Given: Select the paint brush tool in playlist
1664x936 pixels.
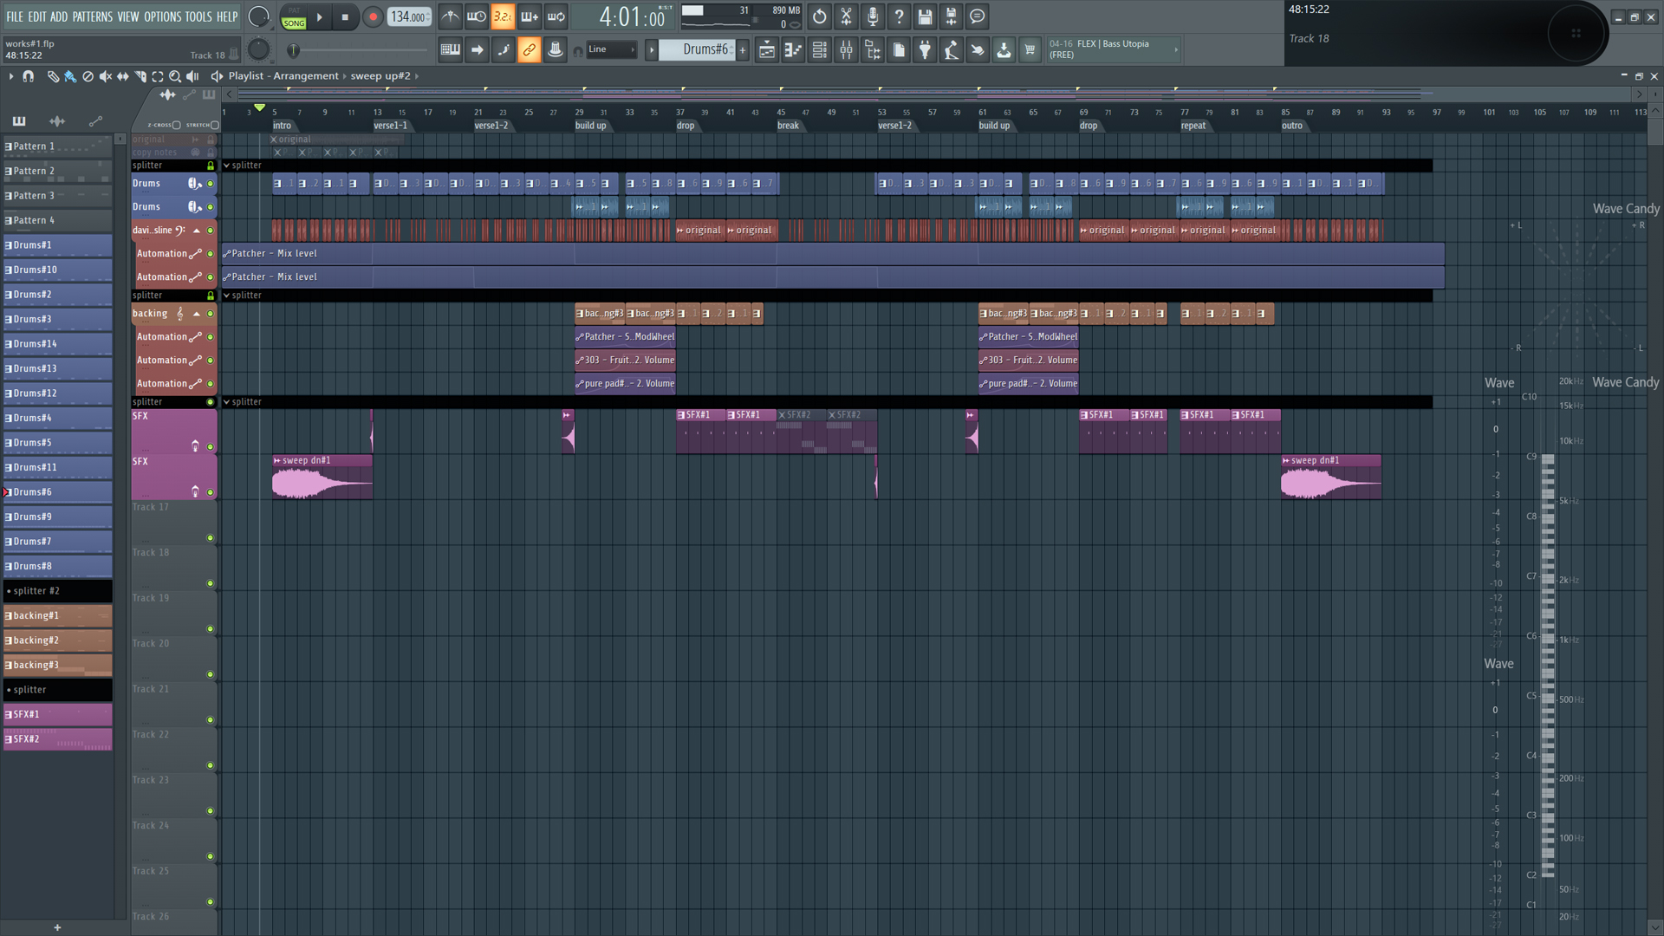Looking at the screenshot, I should pos(70,76).
